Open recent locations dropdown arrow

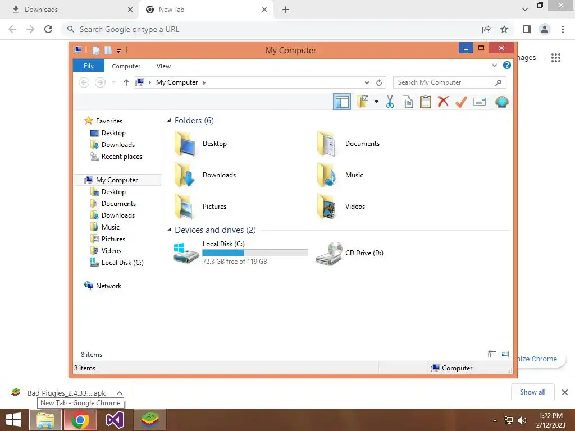113,82
